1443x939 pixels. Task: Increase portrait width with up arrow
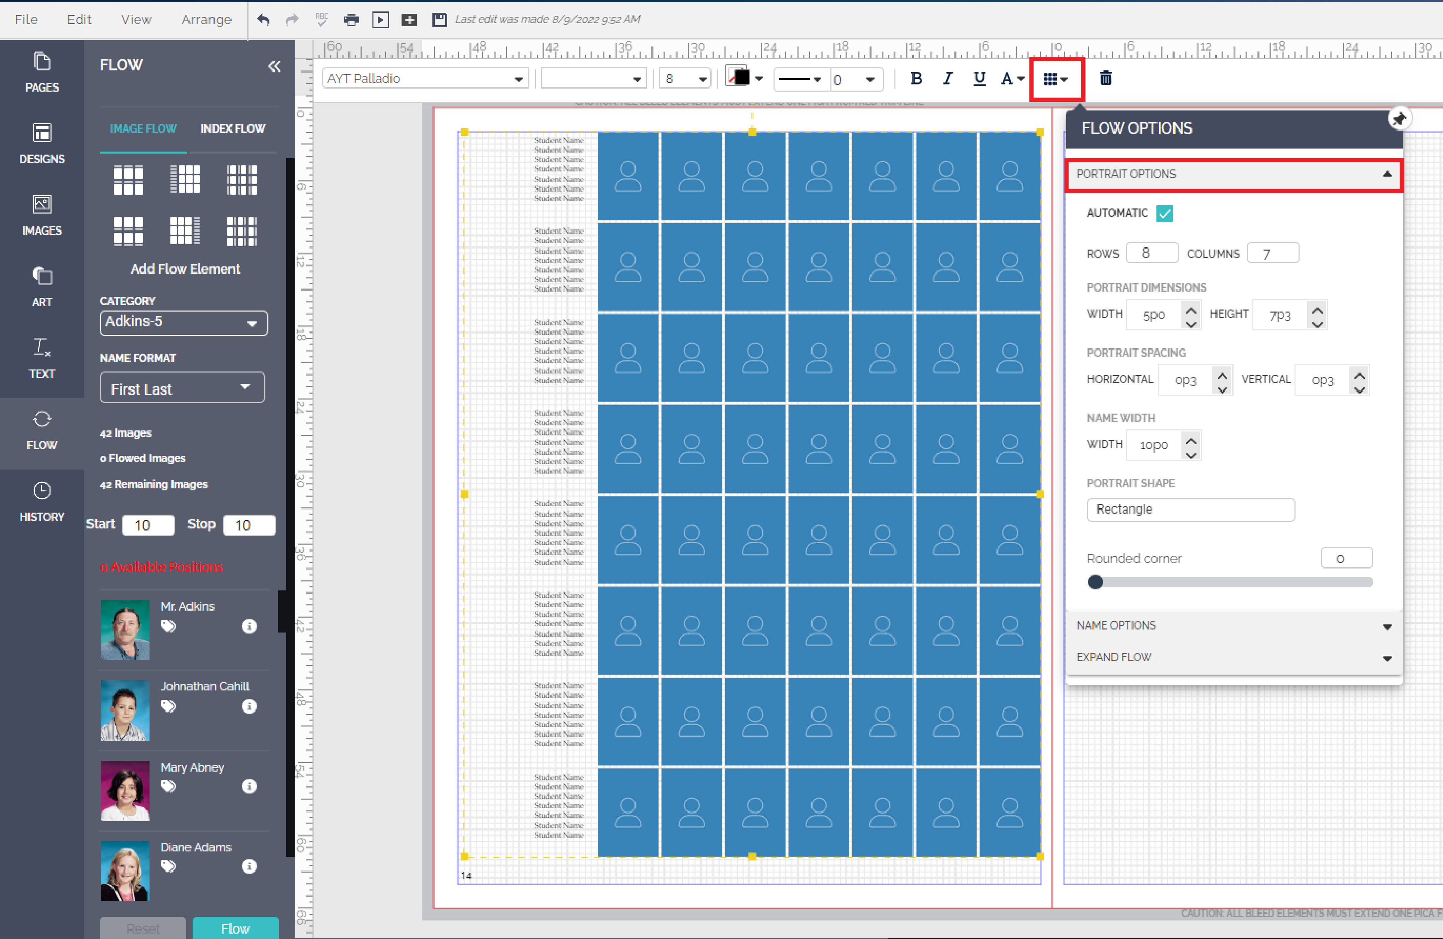[x=1191, y=310]
